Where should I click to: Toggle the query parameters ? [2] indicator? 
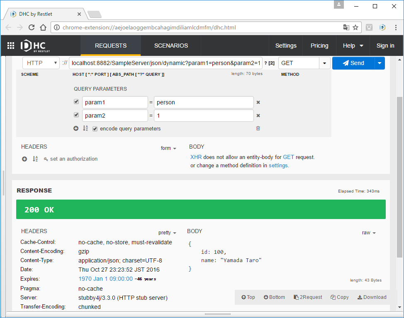(x=270, y=63)
